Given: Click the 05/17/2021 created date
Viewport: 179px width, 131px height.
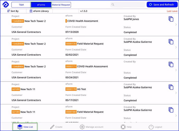Looking at the screenshot, I should (72, 100).
